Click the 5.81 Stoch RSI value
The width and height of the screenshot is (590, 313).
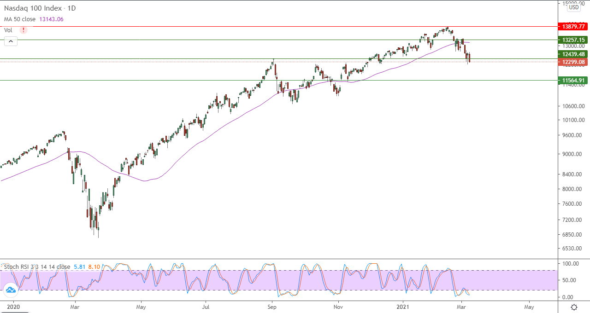79,267
